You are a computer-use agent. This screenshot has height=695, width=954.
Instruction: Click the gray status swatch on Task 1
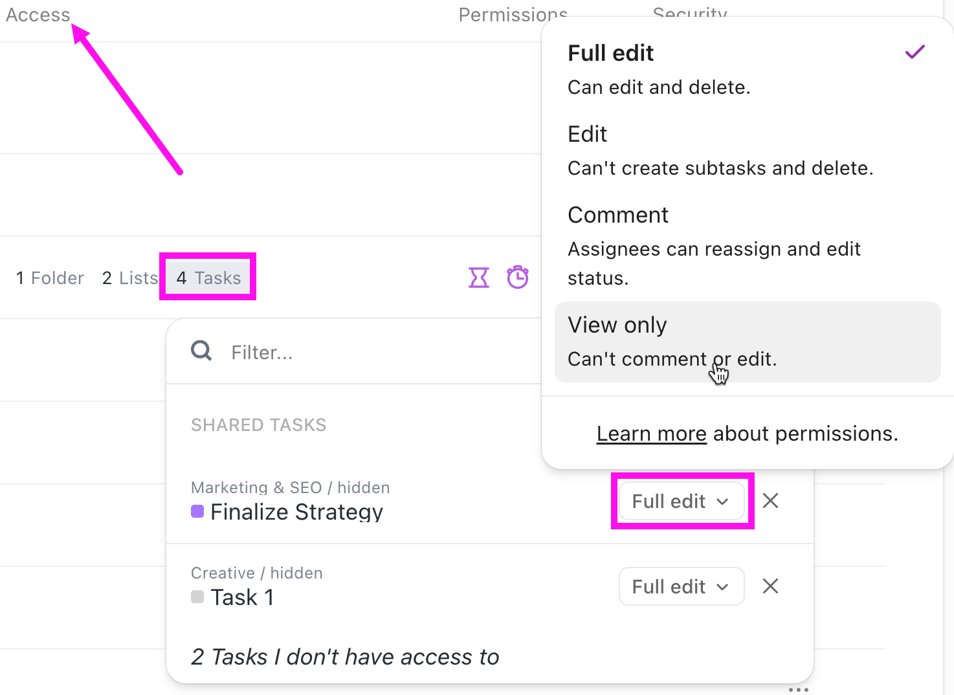(x=197, y=597)
